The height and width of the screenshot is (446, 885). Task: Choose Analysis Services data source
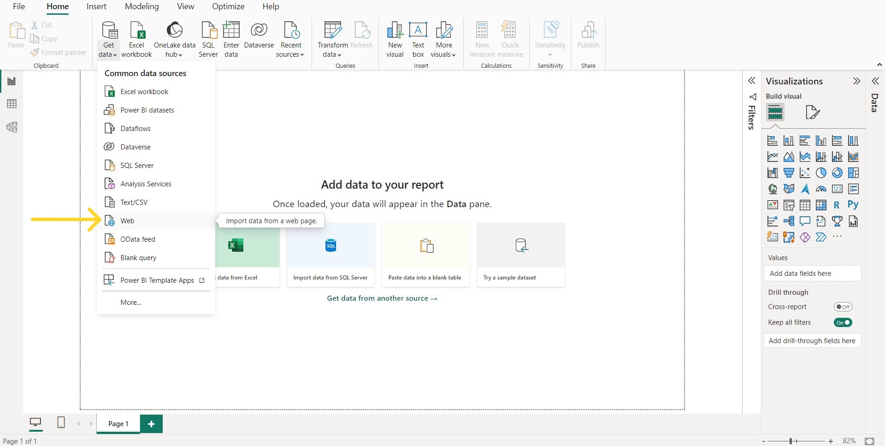(156, 184)
